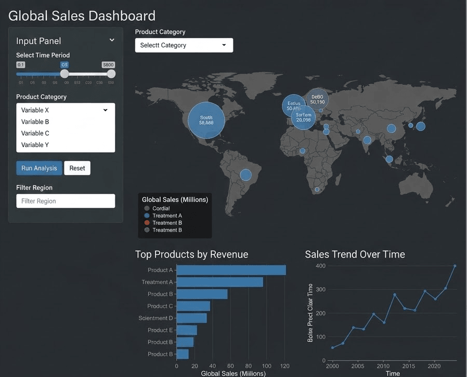Click the South 56,688 bubble on the map

[206, 119]
